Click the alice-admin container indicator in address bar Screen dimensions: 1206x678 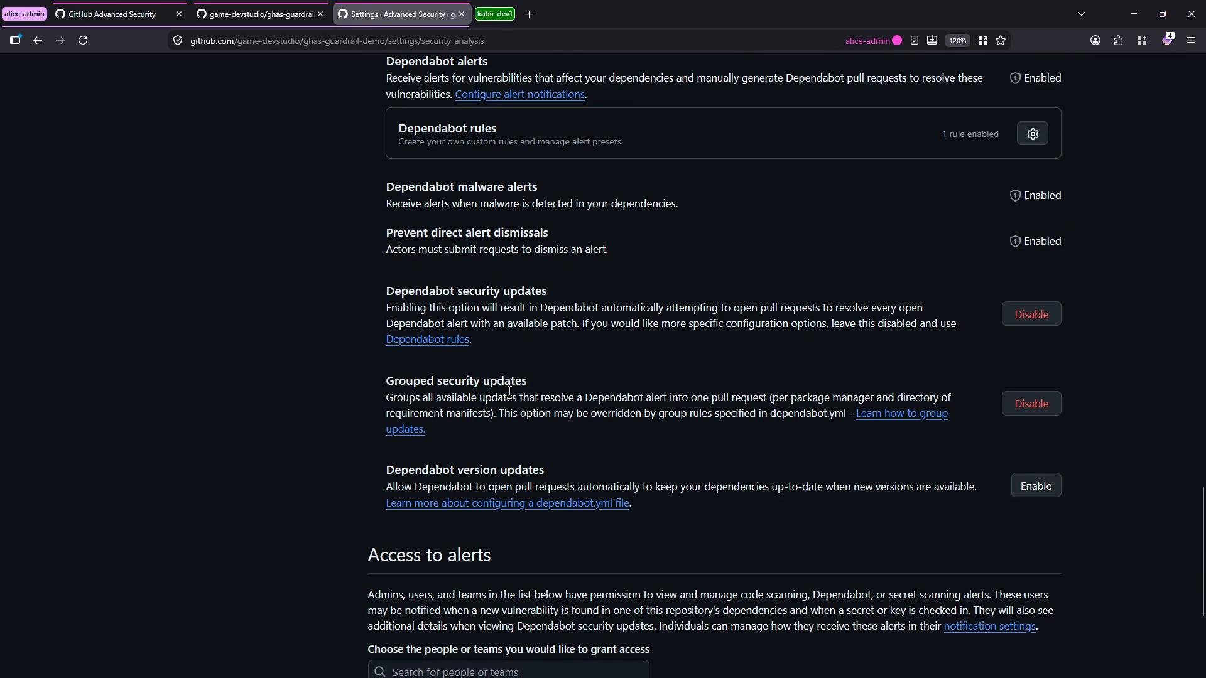click(x=874, y=41)
